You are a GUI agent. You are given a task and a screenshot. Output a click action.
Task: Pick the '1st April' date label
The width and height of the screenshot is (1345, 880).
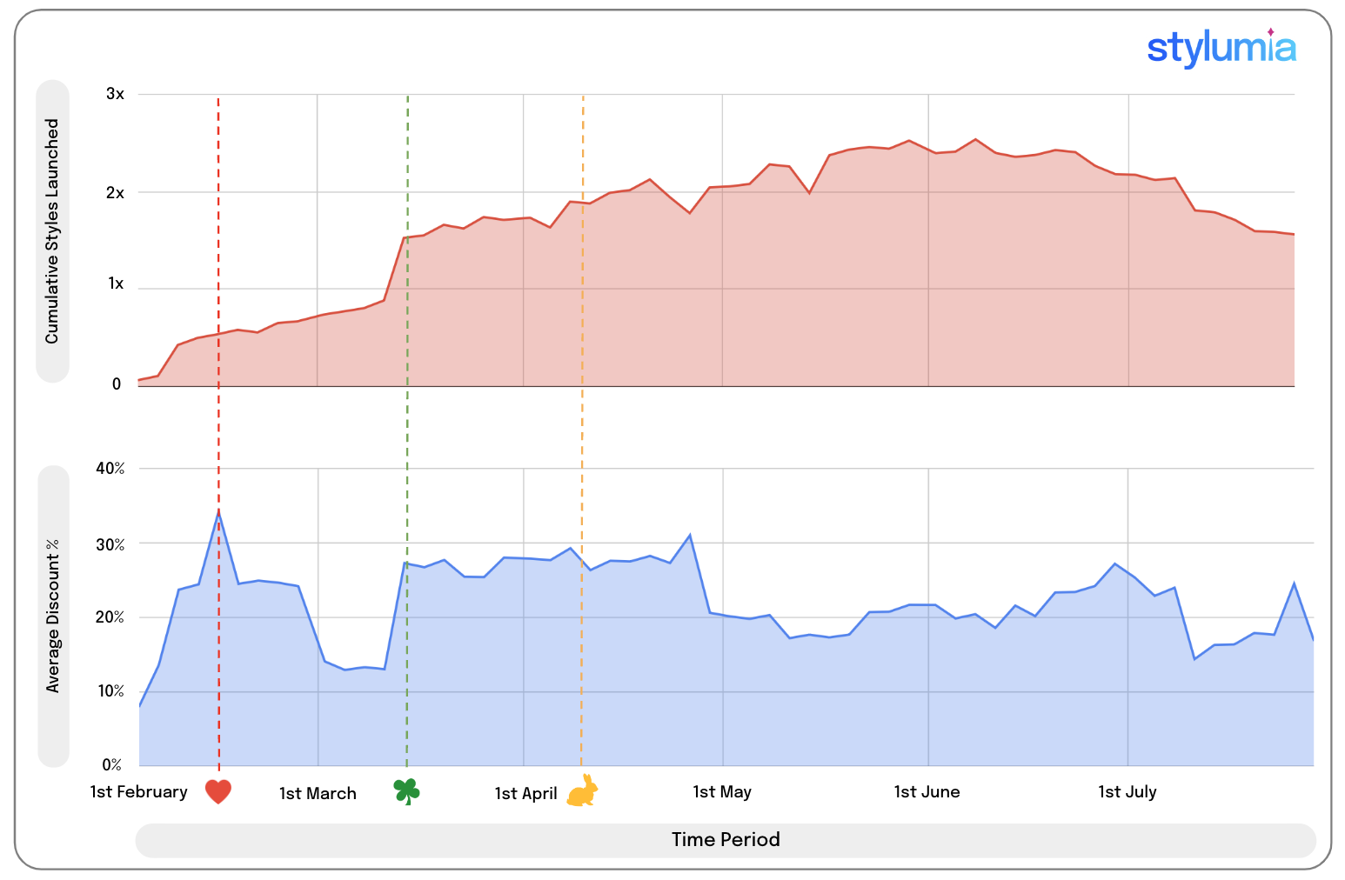pos(525,794)
